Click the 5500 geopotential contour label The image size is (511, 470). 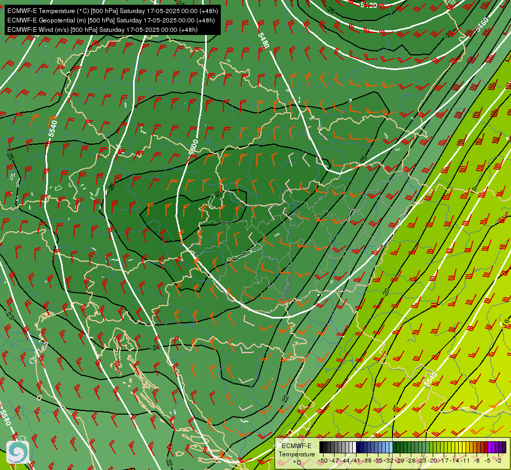[193, 147]
